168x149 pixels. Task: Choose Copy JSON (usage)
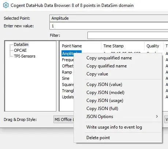[x=105, y=101]
